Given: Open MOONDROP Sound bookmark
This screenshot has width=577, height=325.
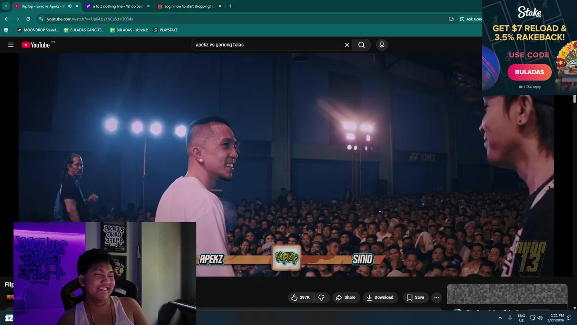Looking at the screenshot, I should [x=38, y=30].
